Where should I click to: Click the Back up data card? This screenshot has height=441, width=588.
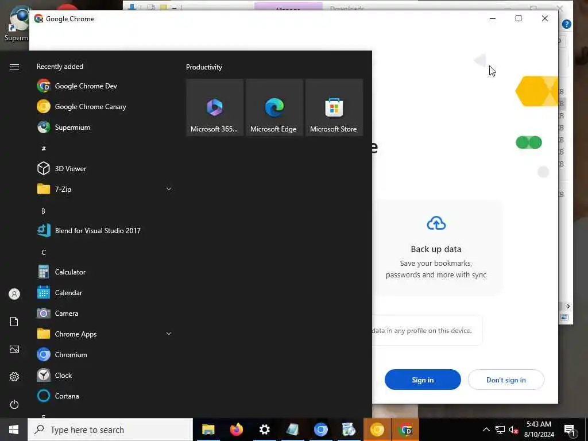(x=436, y=247)
